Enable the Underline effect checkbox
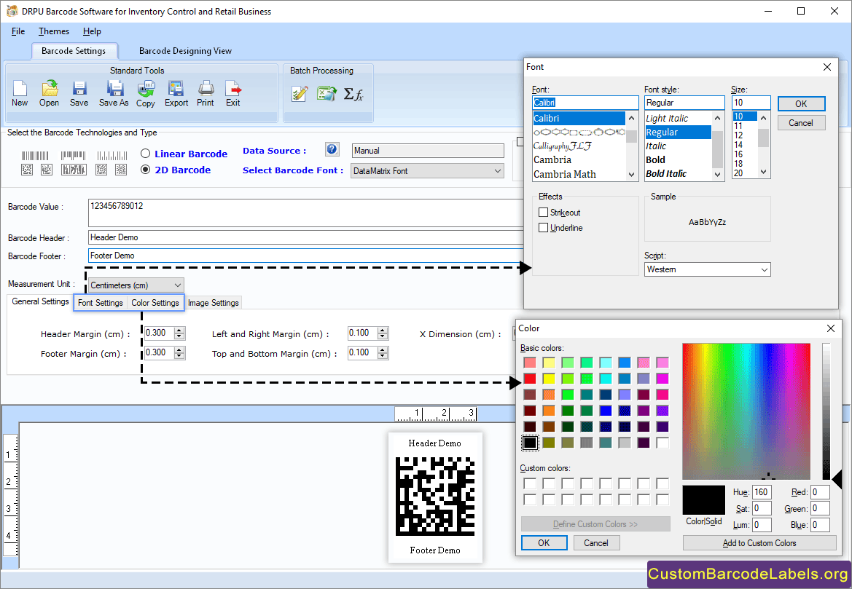Image resolution: width=852 pixels, height=589 pixels. [x=544, y=227]
